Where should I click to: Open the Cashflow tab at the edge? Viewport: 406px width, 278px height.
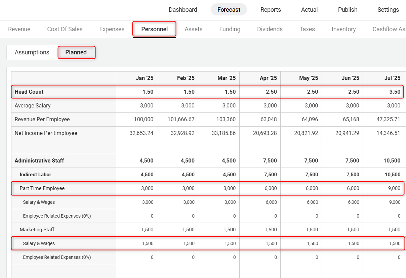click(389, 29)
